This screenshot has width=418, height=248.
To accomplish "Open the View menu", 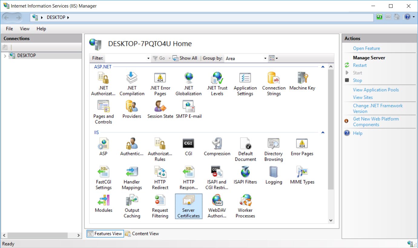I will click(24, 29).
